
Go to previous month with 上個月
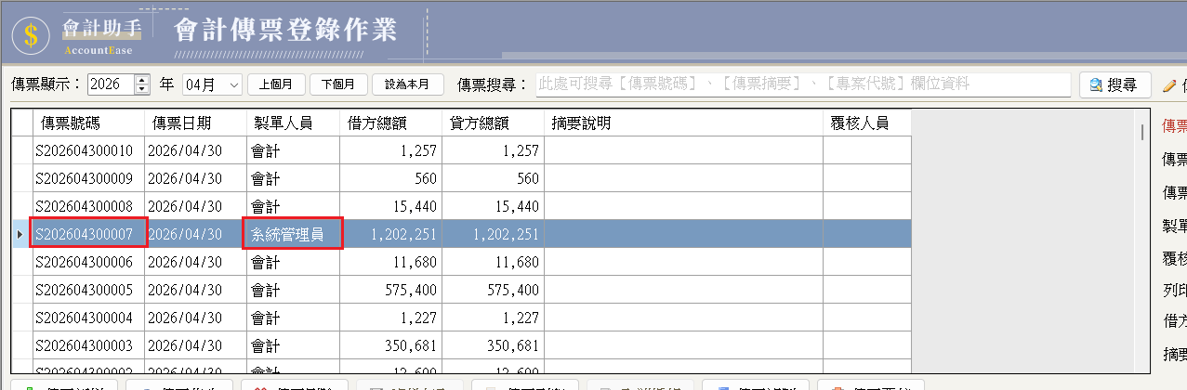tap(276, 84)
